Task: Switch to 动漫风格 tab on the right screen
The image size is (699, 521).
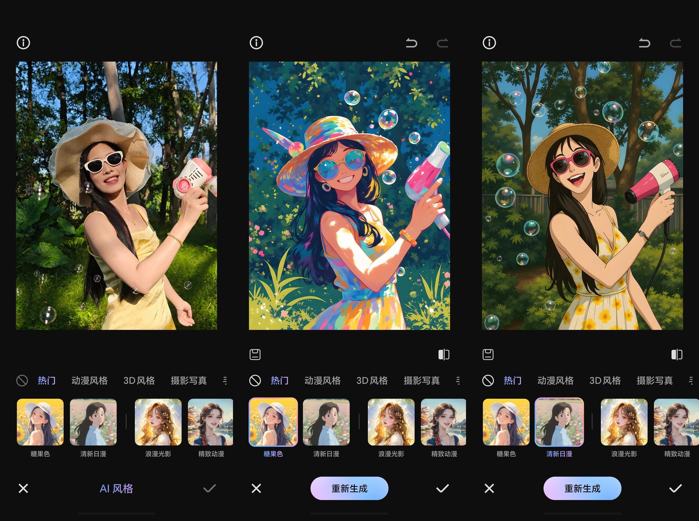Action: 556,381
